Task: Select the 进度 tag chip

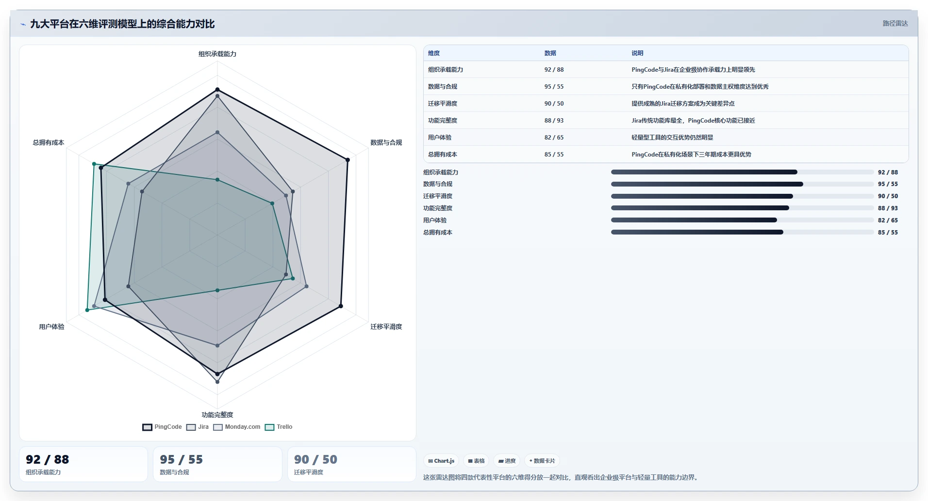Action: point(507,461)
